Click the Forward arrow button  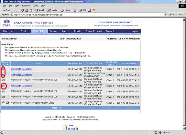click(x=16, y=10)
